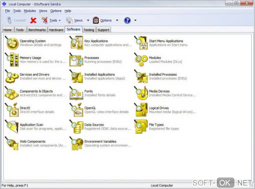This screenshot has width=255, height=189.
Task: Open the Logical Drives icon
Action: click(141, 110)
